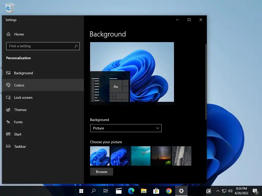This screenshot has width=262, height=196.
Task: Click the Colors palette icon
Action: [8, 85]
